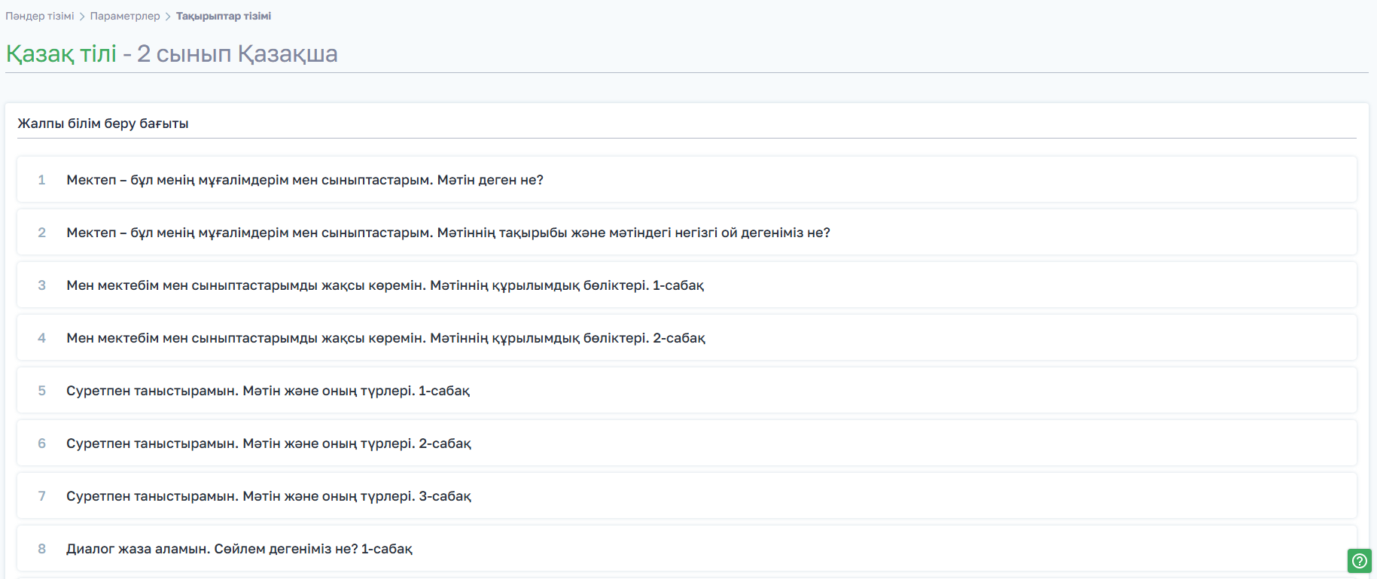The height and width of the screenshot is (579, 1377).
Task: Open topic about 'Мәтіннің тақырыбы және негізгі ой'
Action: pos(448,233)
